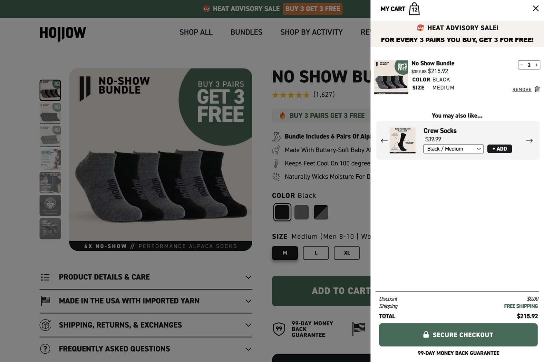Click the chevron on Product Details & Care
Viewport: 544px width, 362px height.
pyautogui.click(x=248, y=277)
